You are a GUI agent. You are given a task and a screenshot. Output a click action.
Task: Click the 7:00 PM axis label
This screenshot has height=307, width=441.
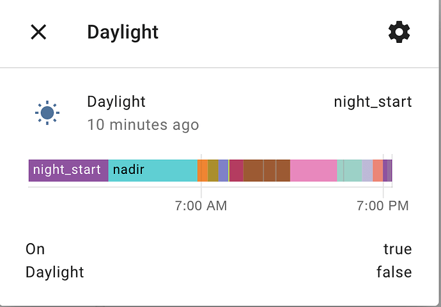pyautogui.click(x=382, y=206)
